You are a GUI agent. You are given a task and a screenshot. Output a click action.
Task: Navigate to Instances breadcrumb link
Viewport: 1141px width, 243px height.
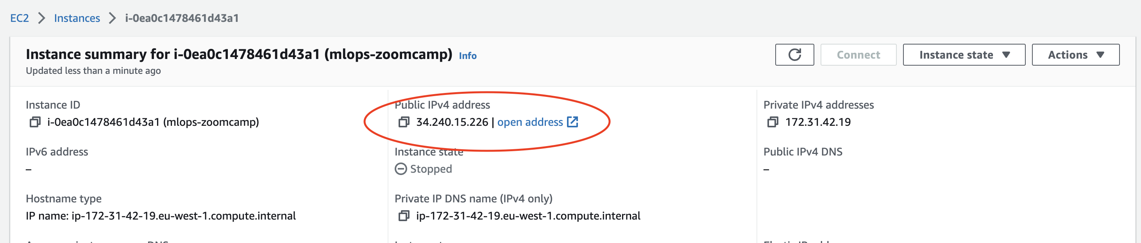pos(77,18)
